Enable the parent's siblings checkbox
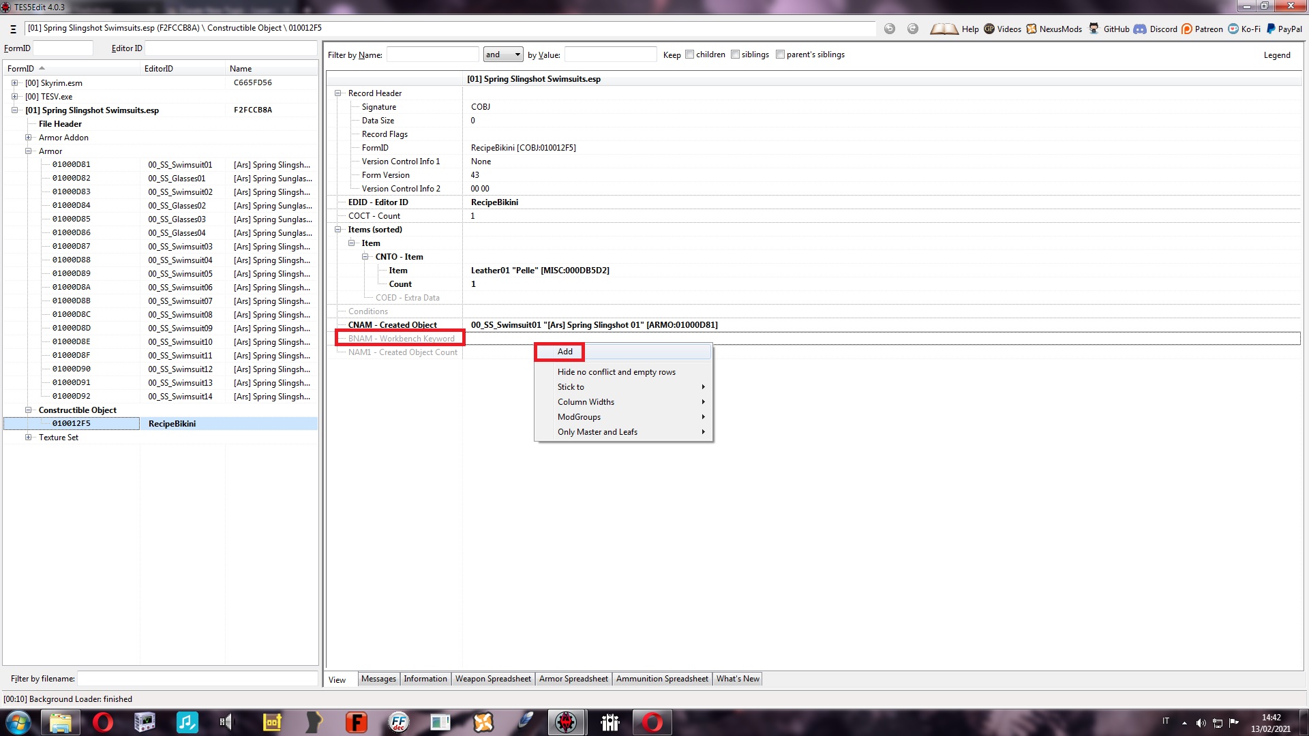The height and width of the screenshot is (736, 1309). tap(780, 55)
